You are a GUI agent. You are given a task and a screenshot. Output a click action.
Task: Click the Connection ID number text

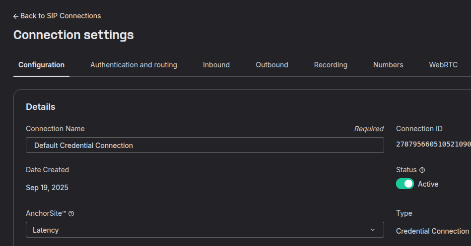433,144
